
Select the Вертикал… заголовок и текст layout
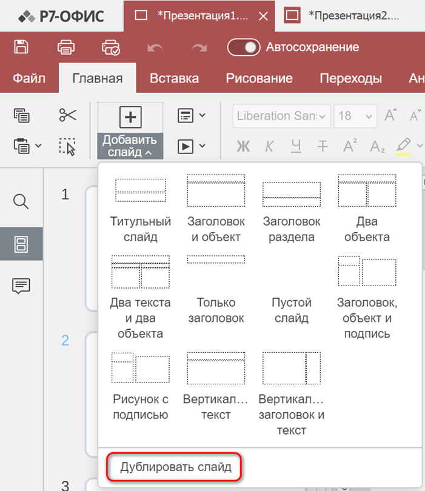[x=292, y=394]
